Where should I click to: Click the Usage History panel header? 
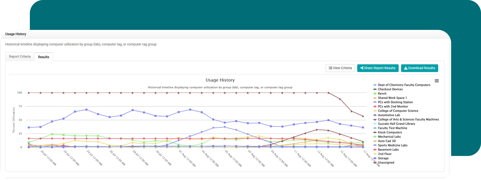pyautogui.click(x=16, y=34)
